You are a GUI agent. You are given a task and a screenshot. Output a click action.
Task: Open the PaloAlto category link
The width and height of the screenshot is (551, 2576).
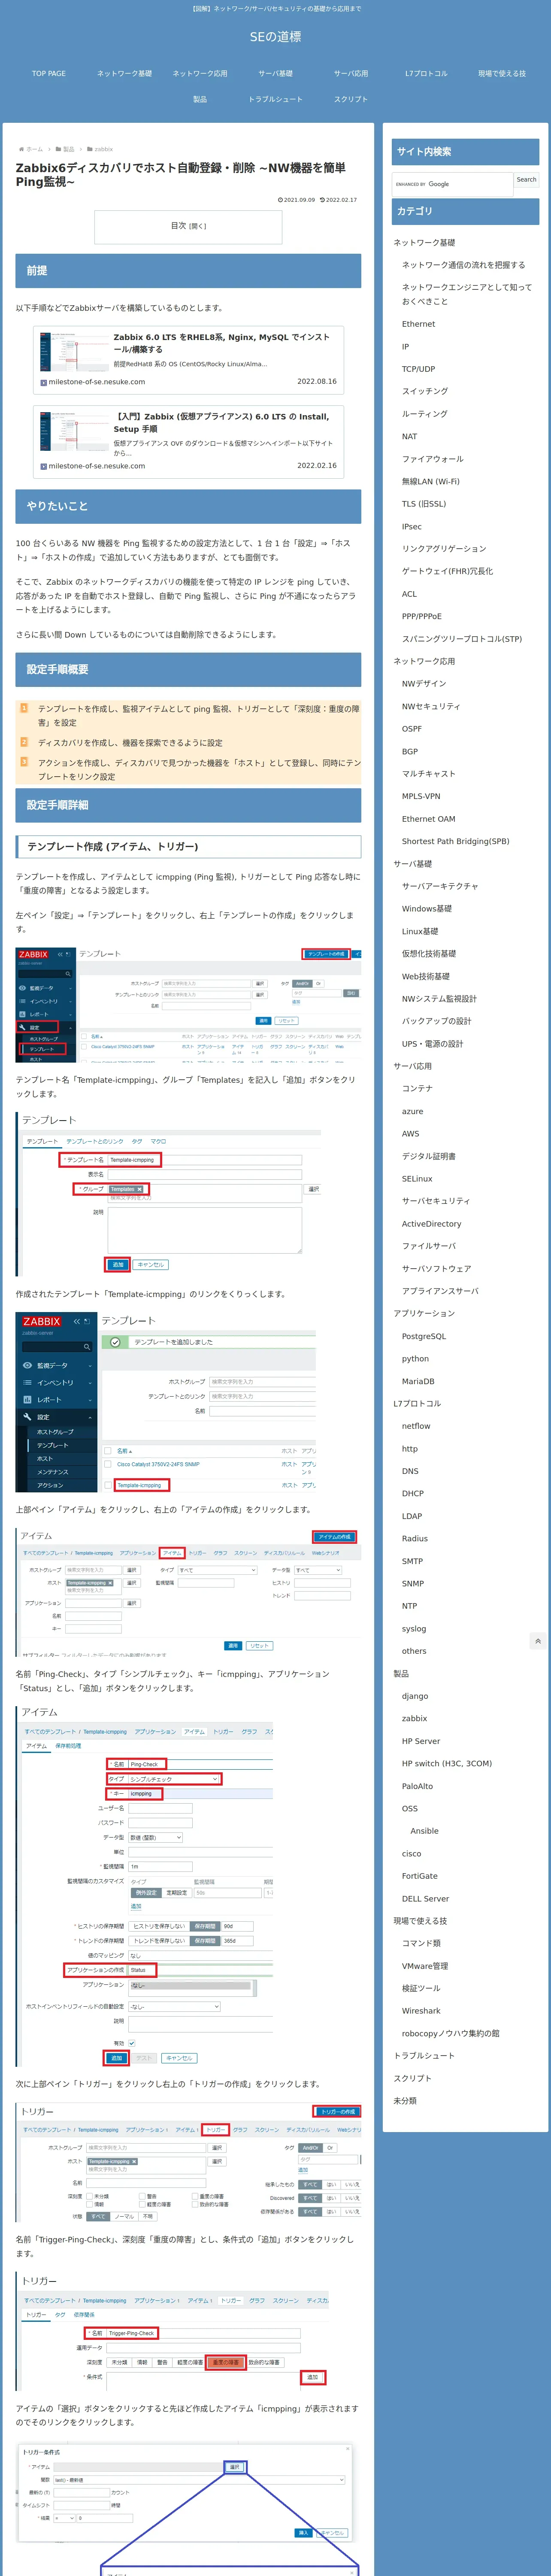(418, 1786)
